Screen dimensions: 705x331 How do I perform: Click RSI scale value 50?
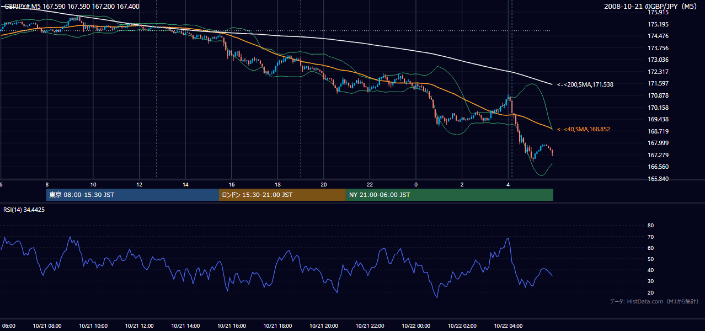point(650,259)
